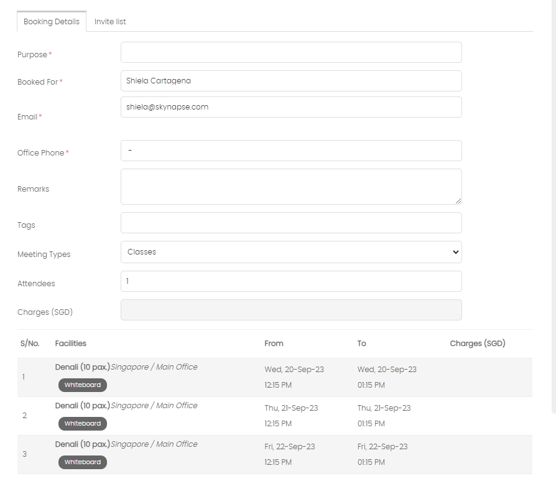This screenshot has width=556, height=481.
Task: Click the Whiteboard badge in row 1
Action: click(x=83, y=385)
